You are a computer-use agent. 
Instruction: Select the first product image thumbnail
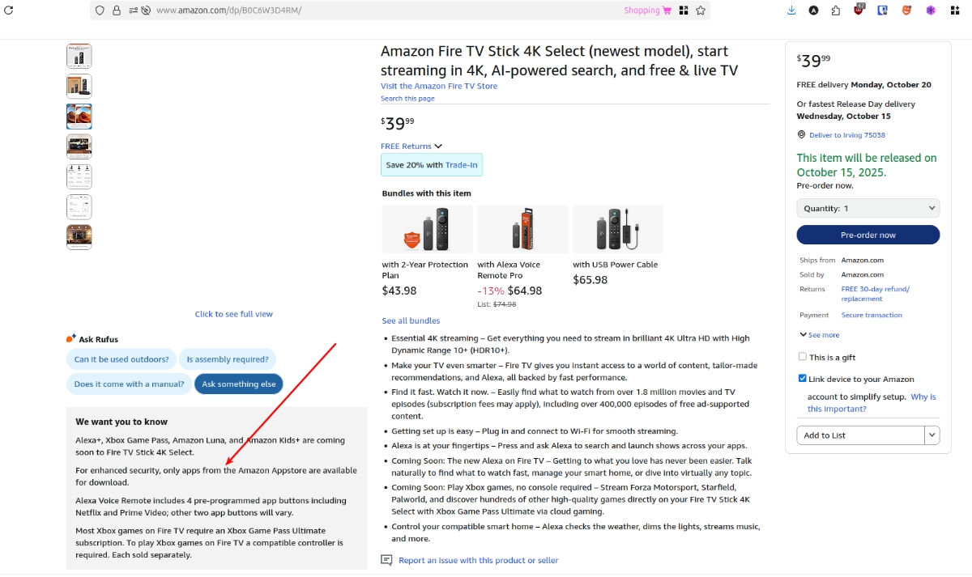click(79, 57)
